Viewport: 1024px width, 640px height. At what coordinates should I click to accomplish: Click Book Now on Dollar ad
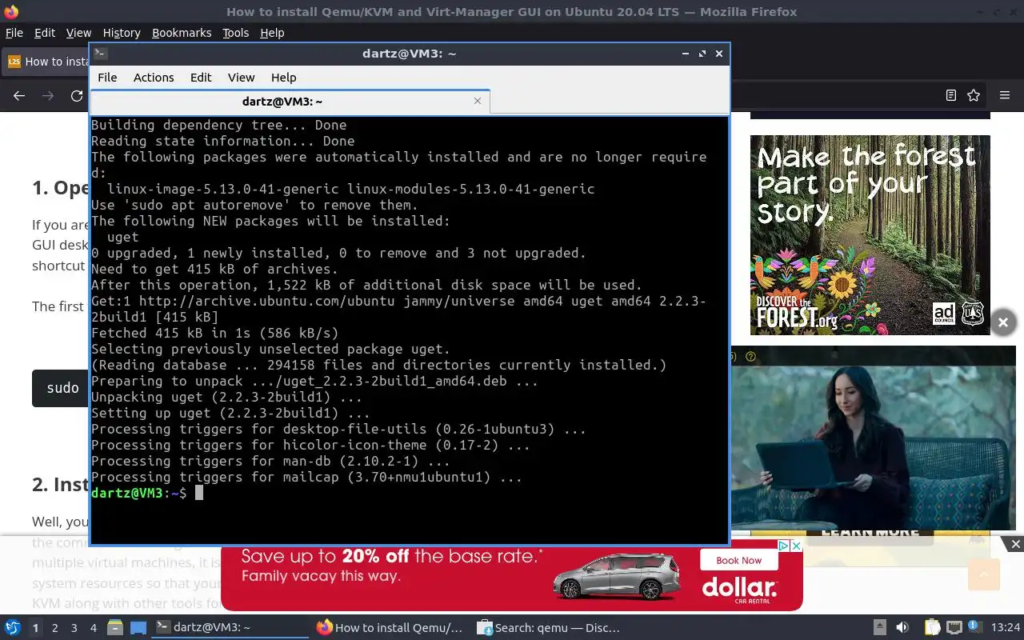(738, 560)
